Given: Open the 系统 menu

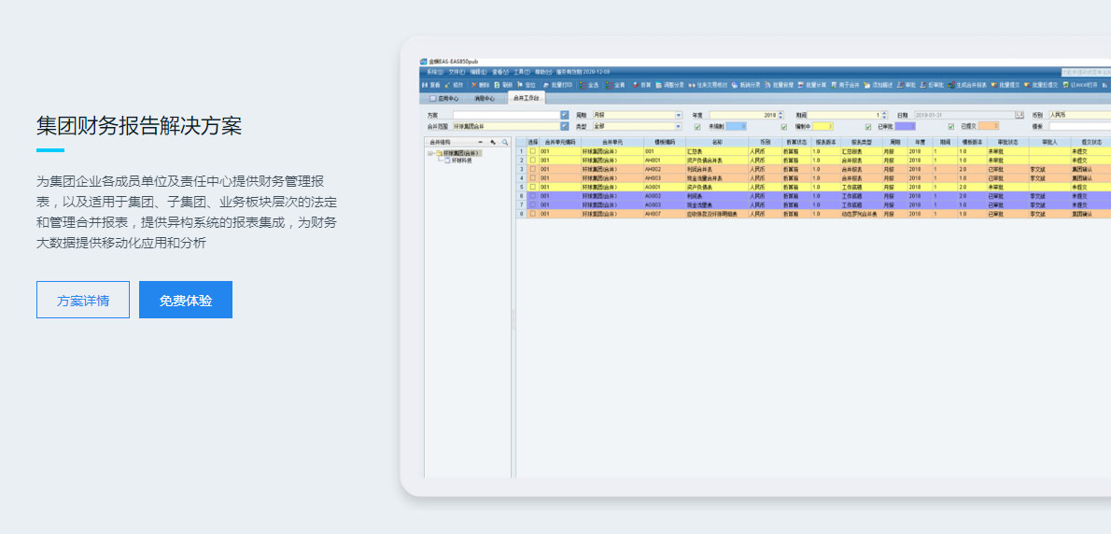Looking at the screenshot, I should (435, 72).
